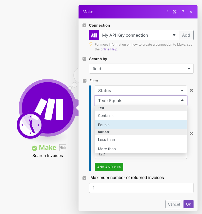Select the Equals operator option
This screenshot has width=202, height=214.
click(x=141, y=125)
